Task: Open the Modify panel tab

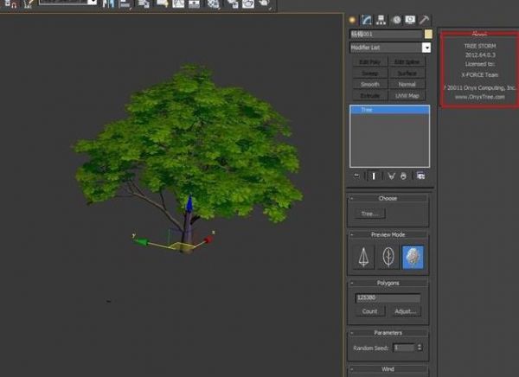Action: pos(366,19)
